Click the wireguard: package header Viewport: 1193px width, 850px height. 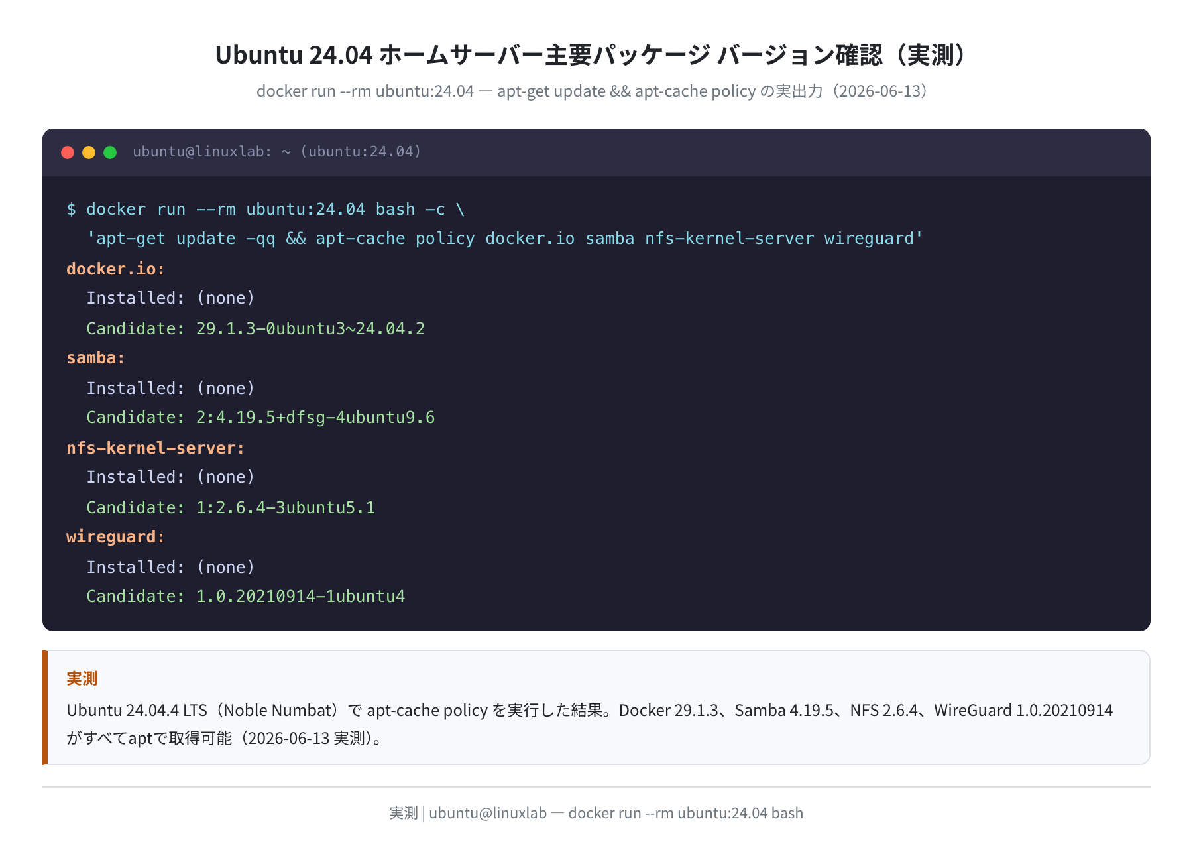tap(116, 537)
